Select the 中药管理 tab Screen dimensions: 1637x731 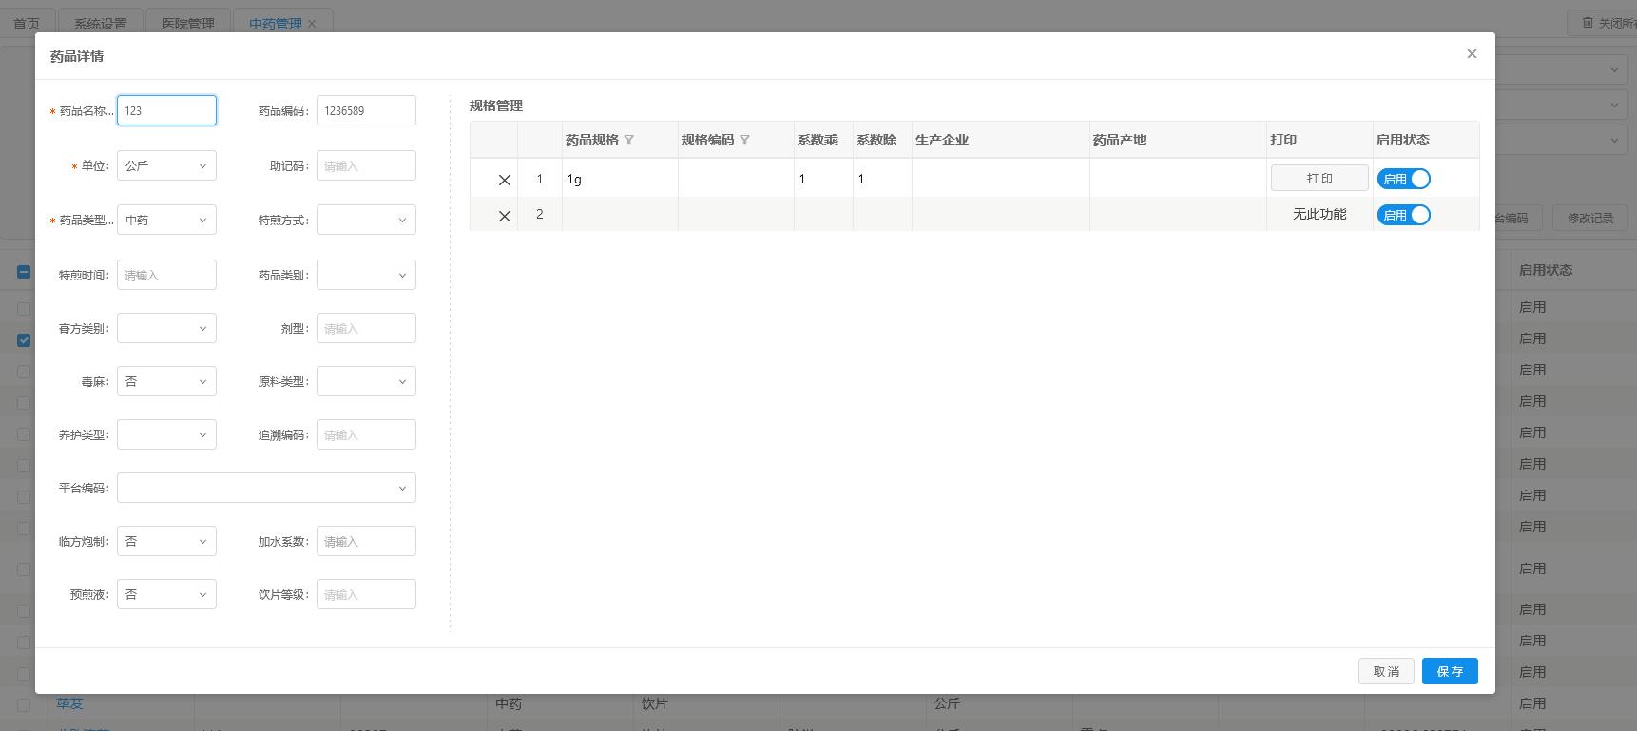click(x=275, y=24)
